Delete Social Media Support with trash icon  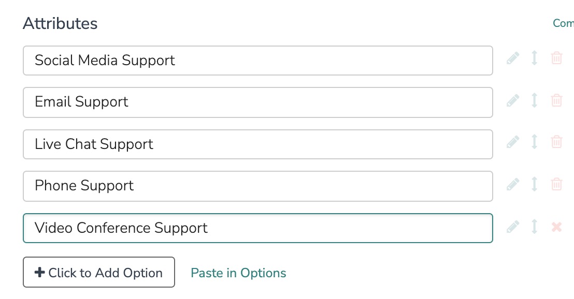[x=556, y=58]
